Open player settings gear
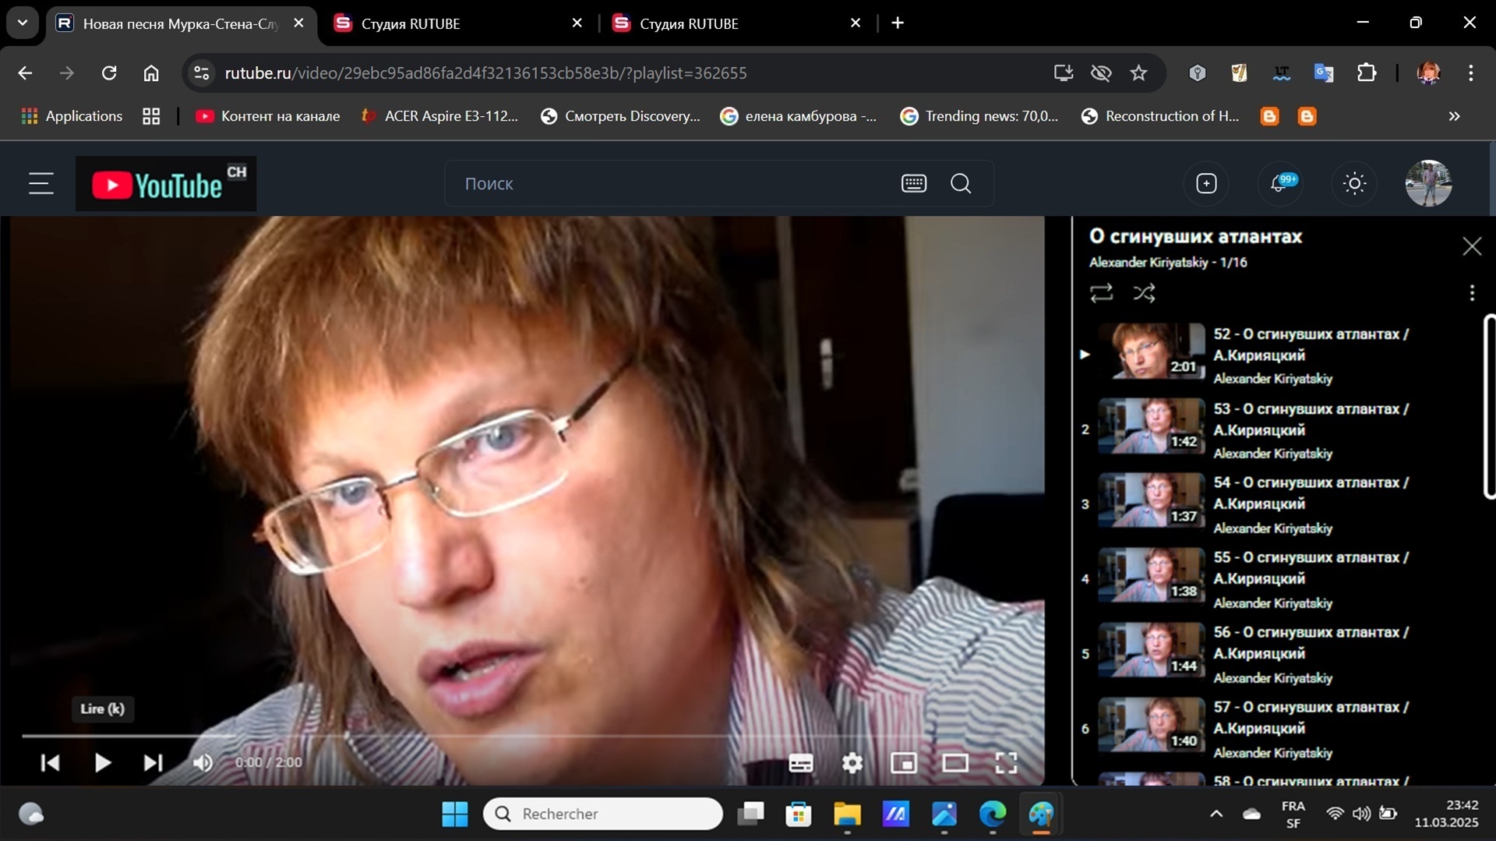The height and width of the screenshot is (841, 1496). pos(852,762)
